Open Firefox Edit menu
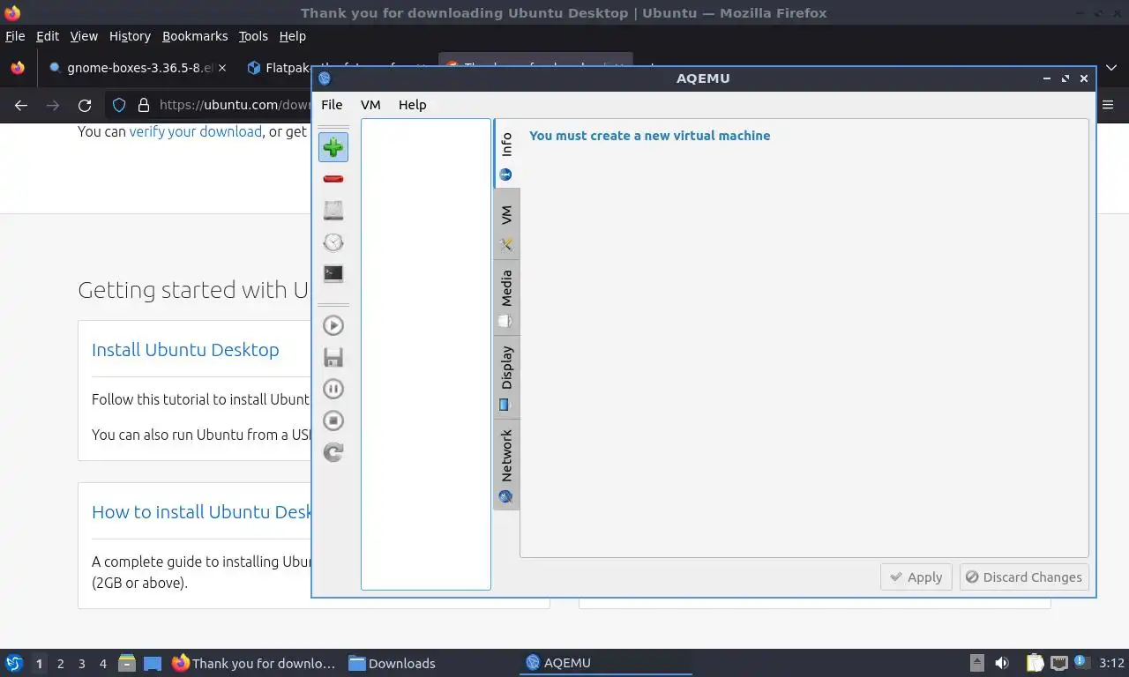The width and height of the screenshot is (1129, 677). point(48,36)
